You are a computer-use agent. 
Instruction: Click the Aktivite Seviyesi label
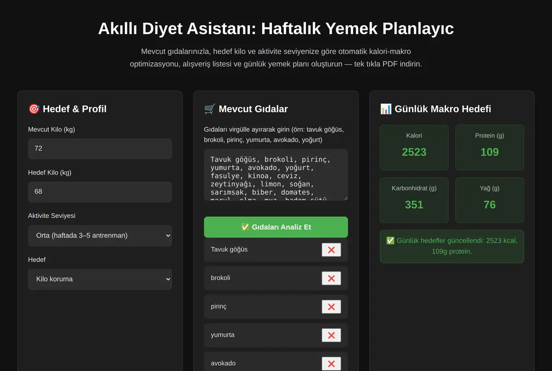(52, 216)
